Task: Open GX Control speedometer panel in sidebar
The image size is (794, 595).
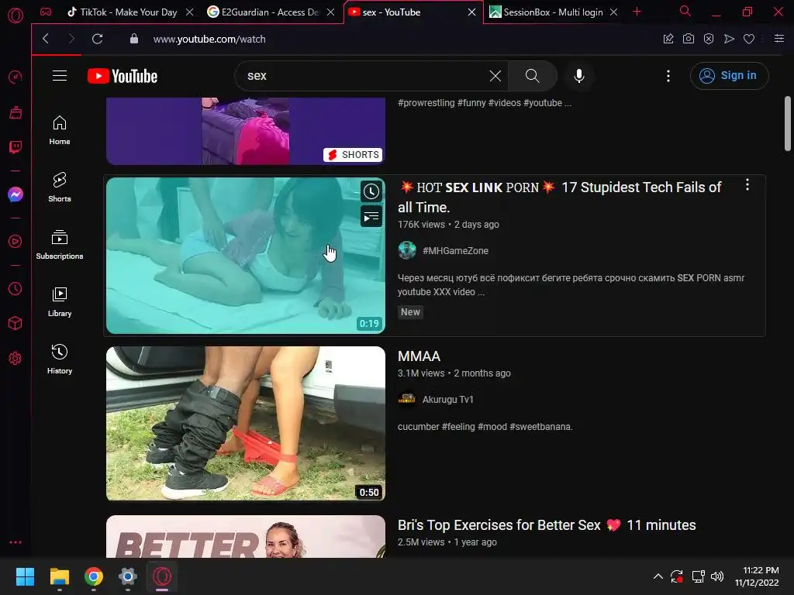Action: click(16, 77)
